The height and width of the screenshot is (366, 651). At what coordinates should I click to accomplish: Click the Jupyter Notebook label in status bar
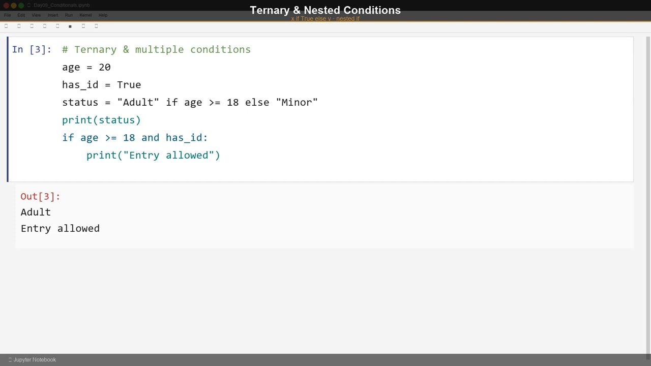tap(35, 360)
